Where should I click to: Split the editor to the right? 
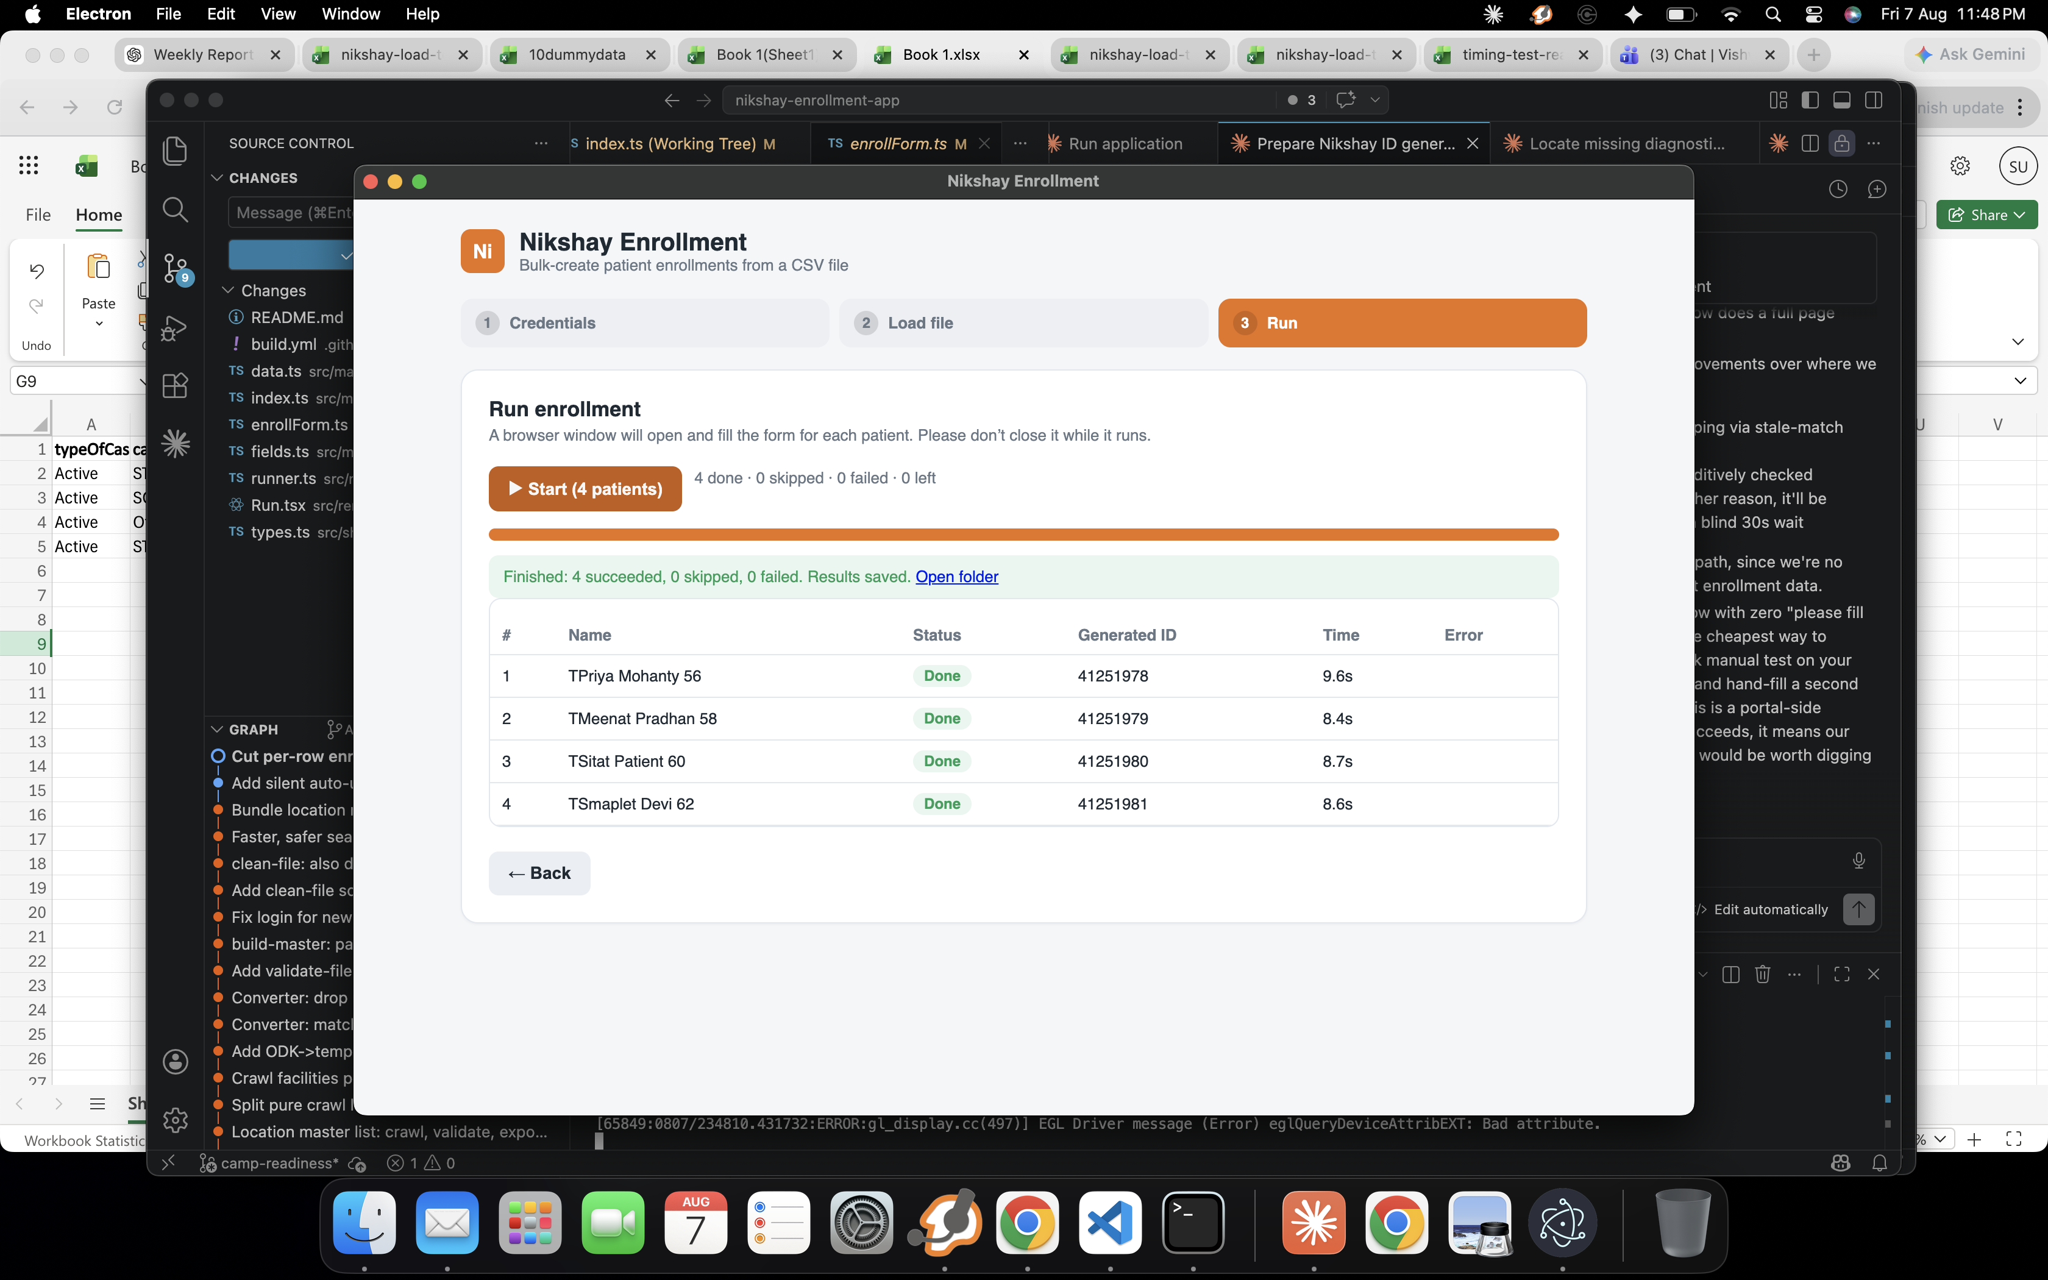click(x=1810, y=143)
